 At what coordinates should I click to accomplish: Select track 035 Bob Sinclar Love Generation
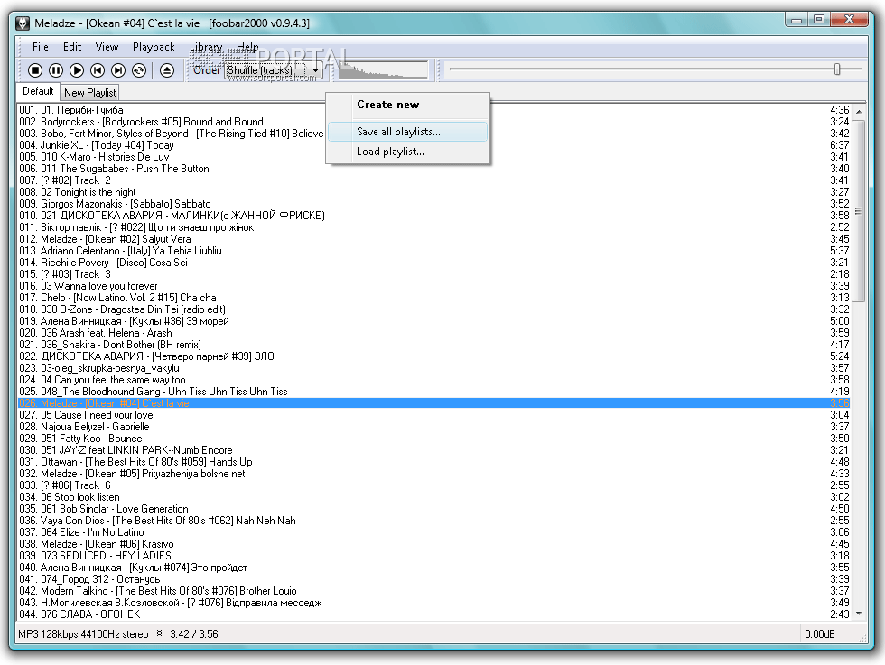click(x=433, y=509)
